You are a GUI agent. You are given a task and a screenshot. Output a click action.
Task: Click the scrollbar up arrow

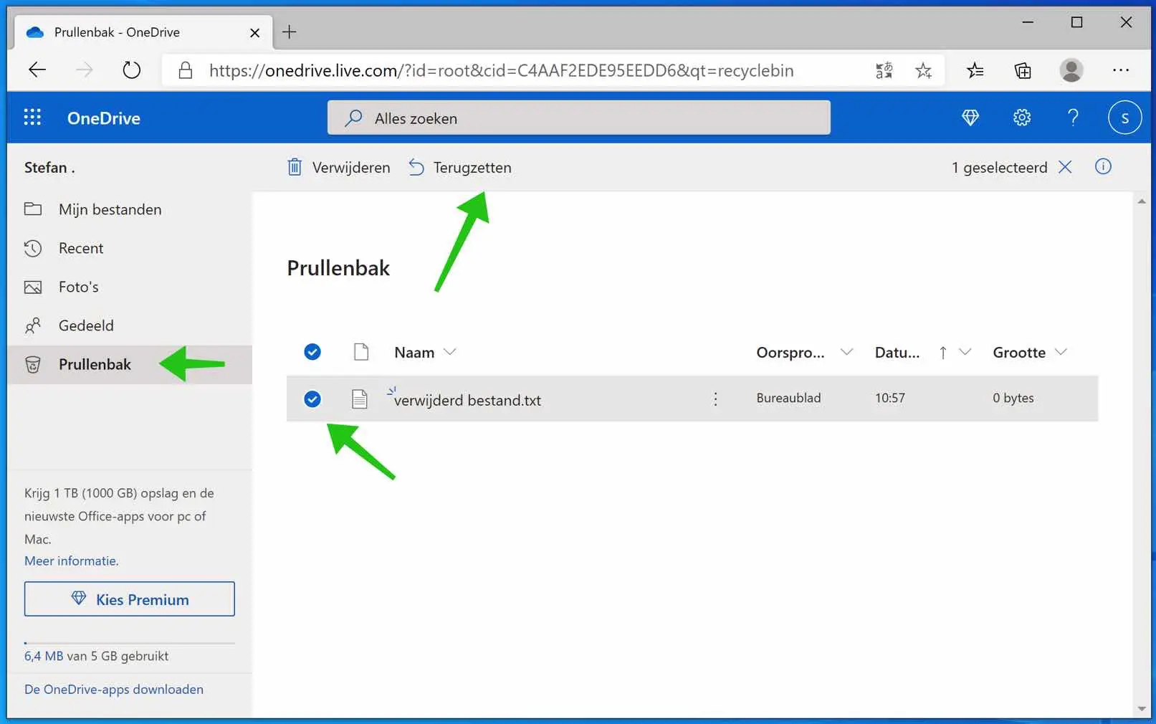tap(1142, 201)
